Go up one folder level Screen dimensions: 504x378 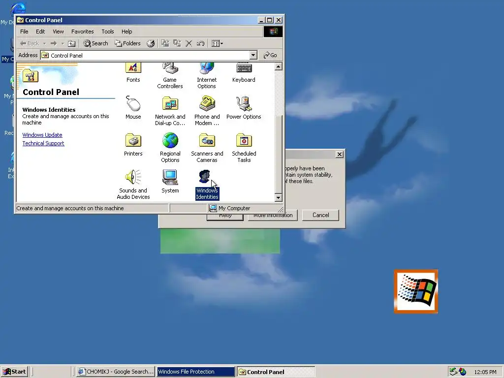(71, 43)
